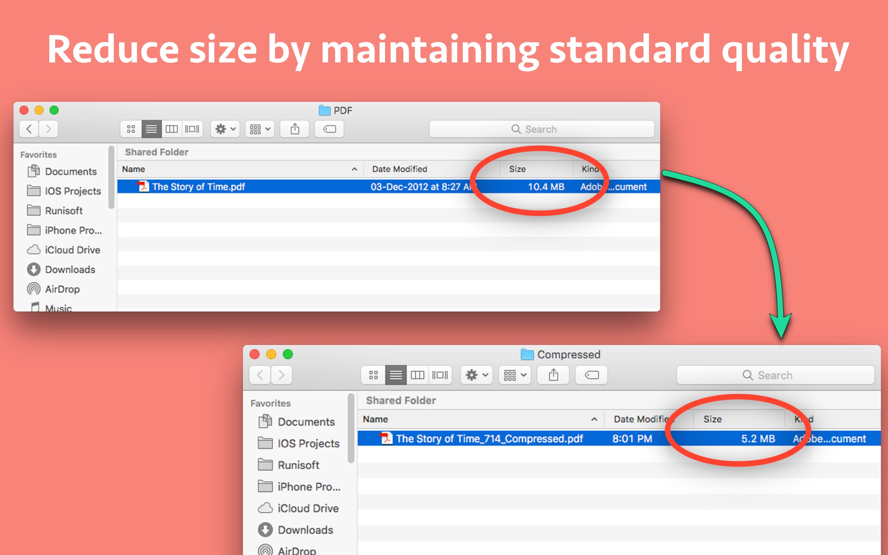Click share icon in Compressed window toolbar

(553, 375)
